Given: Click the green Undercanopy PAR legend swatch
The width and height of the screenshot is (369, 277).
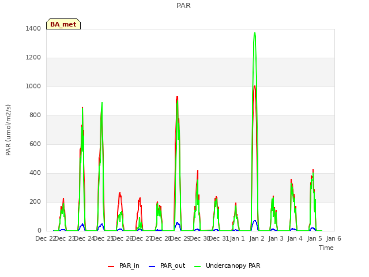Looking at the screenshot, I should [x=198, y=267].
